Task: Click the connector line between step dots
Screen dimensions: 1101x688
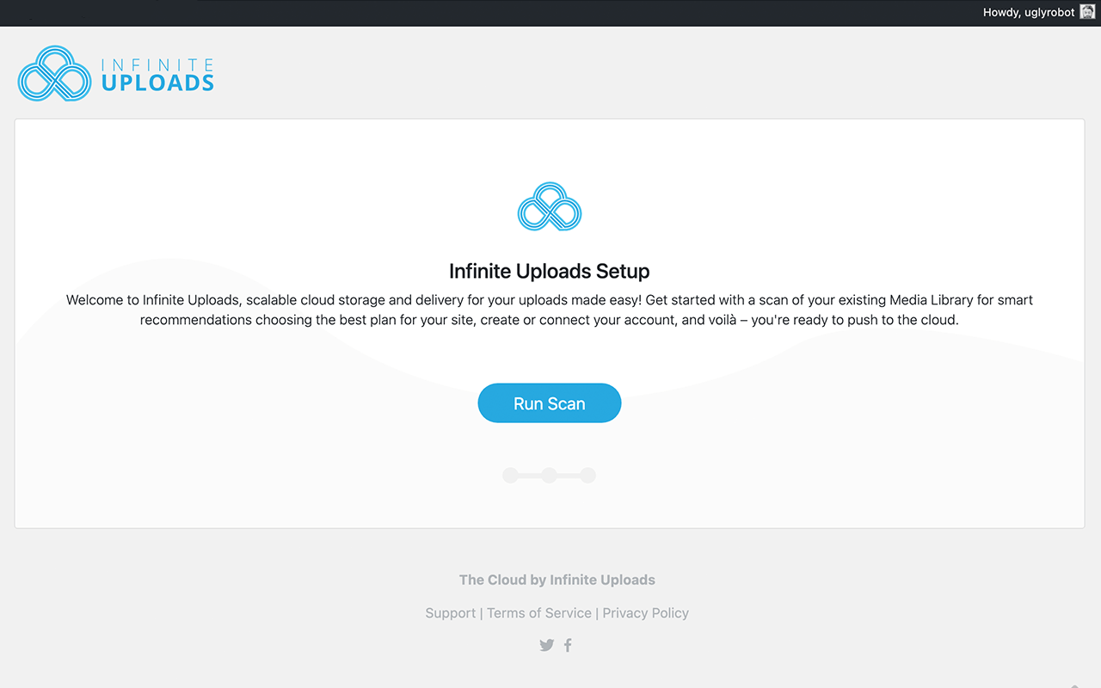Action: (x=530, y=475)
